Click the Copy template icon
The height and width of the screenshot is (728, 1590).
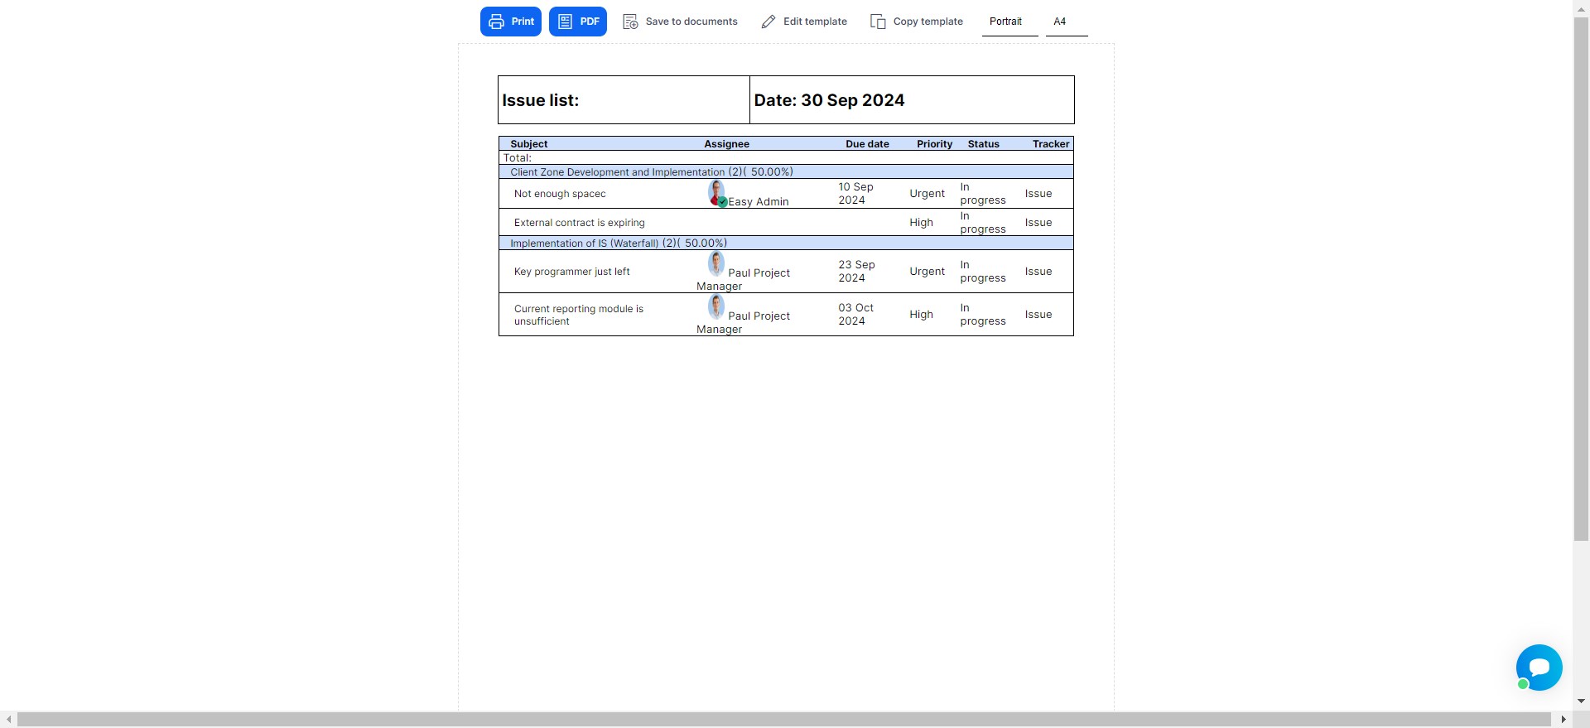pos(878,22)
